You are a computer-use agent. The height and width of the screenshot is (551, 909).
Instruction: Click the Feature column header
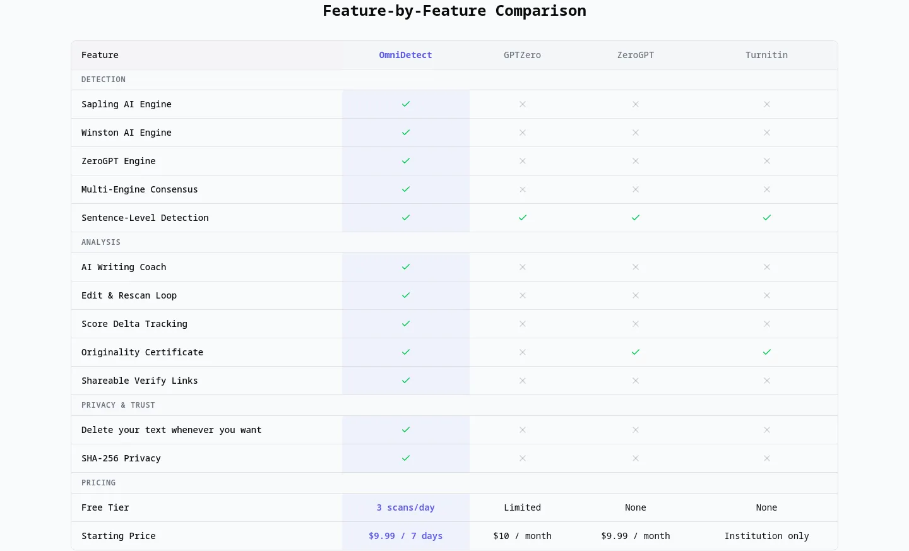[100, 55]
